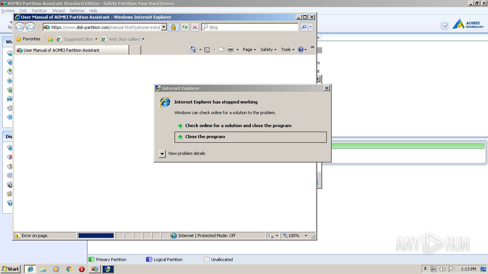Image resolution: width=488 pixels, height=274 pixels.
Task: Show hidden tray icons arrow
Action: click(x=425, y=269)
